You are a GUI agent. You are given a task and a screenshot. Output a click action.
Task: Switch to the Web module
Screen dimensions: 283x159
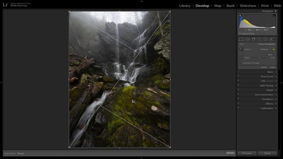[x=277, y=6]
